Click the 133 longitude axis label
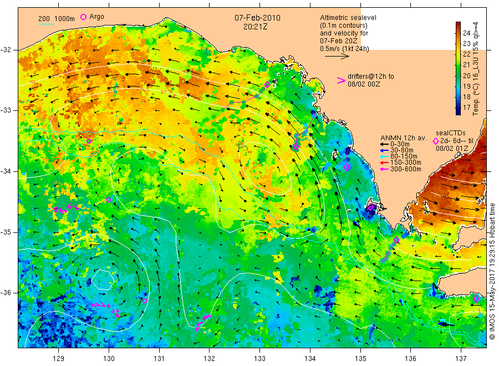 (259, 358)
